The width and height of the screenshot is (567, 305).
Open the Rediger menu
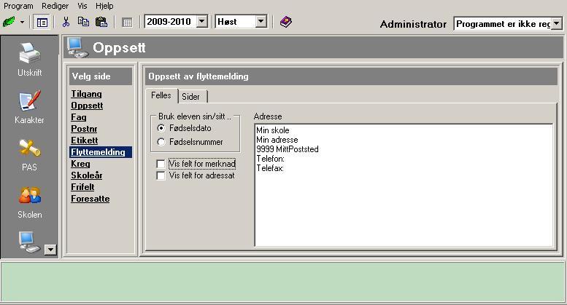[x=55, y=6]
